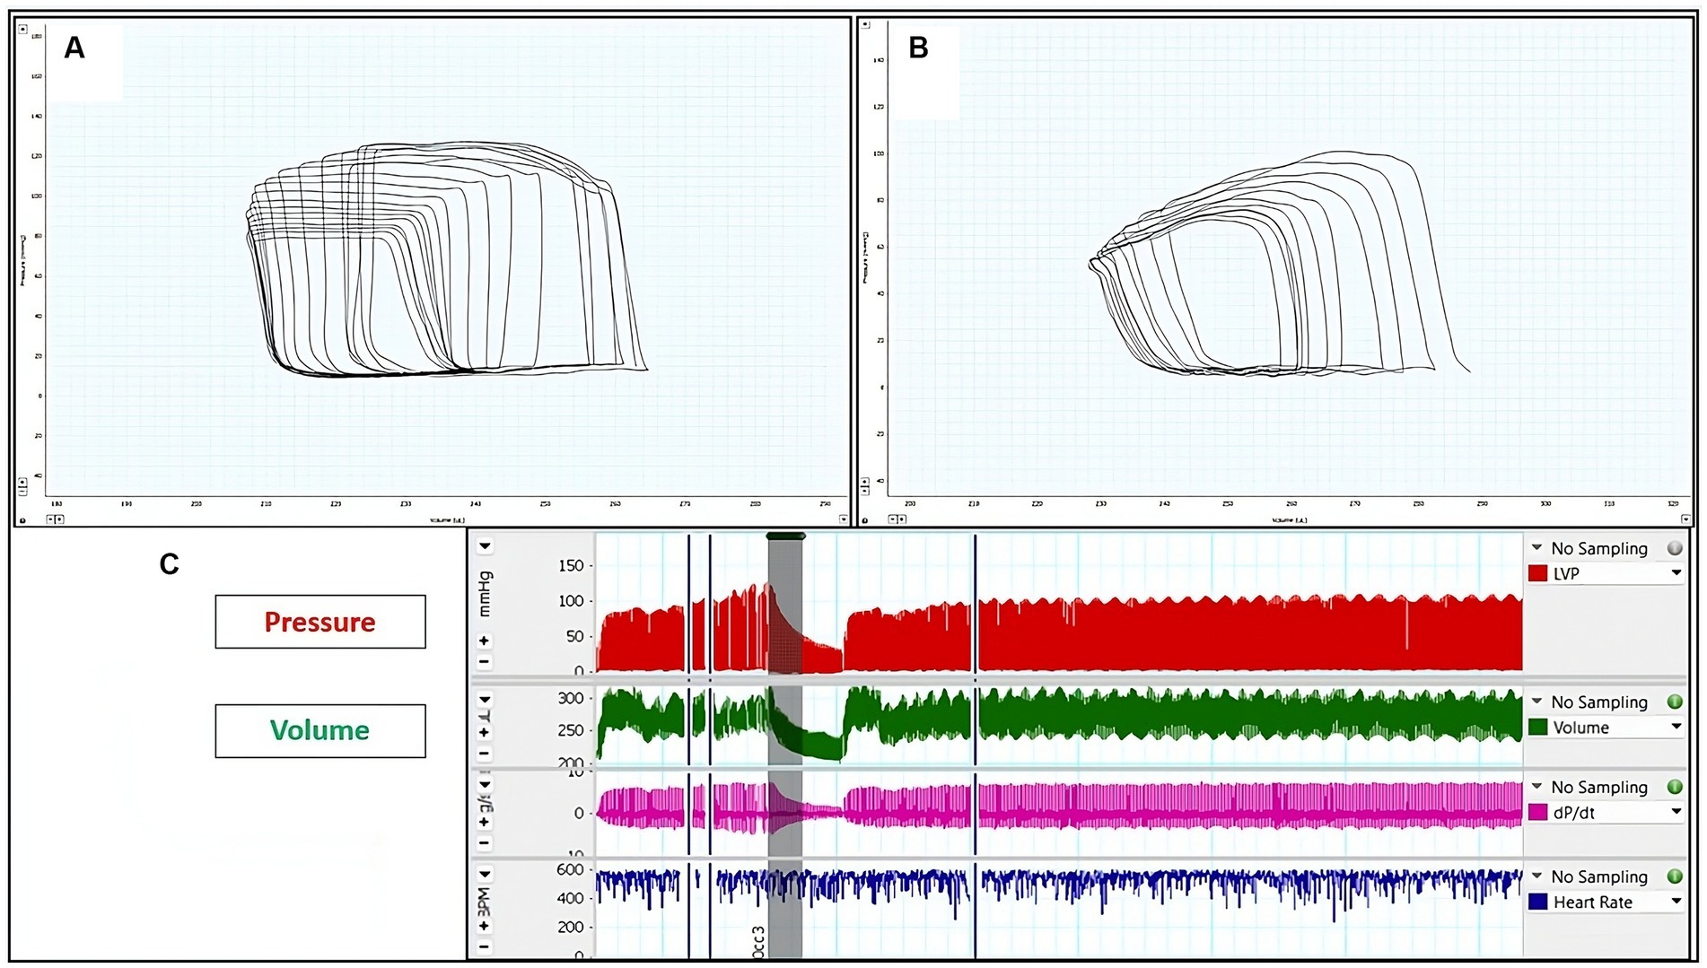The image size is (1707, 968).
Task: Click plus button on Volume channel axis
Action: (484, 733)
